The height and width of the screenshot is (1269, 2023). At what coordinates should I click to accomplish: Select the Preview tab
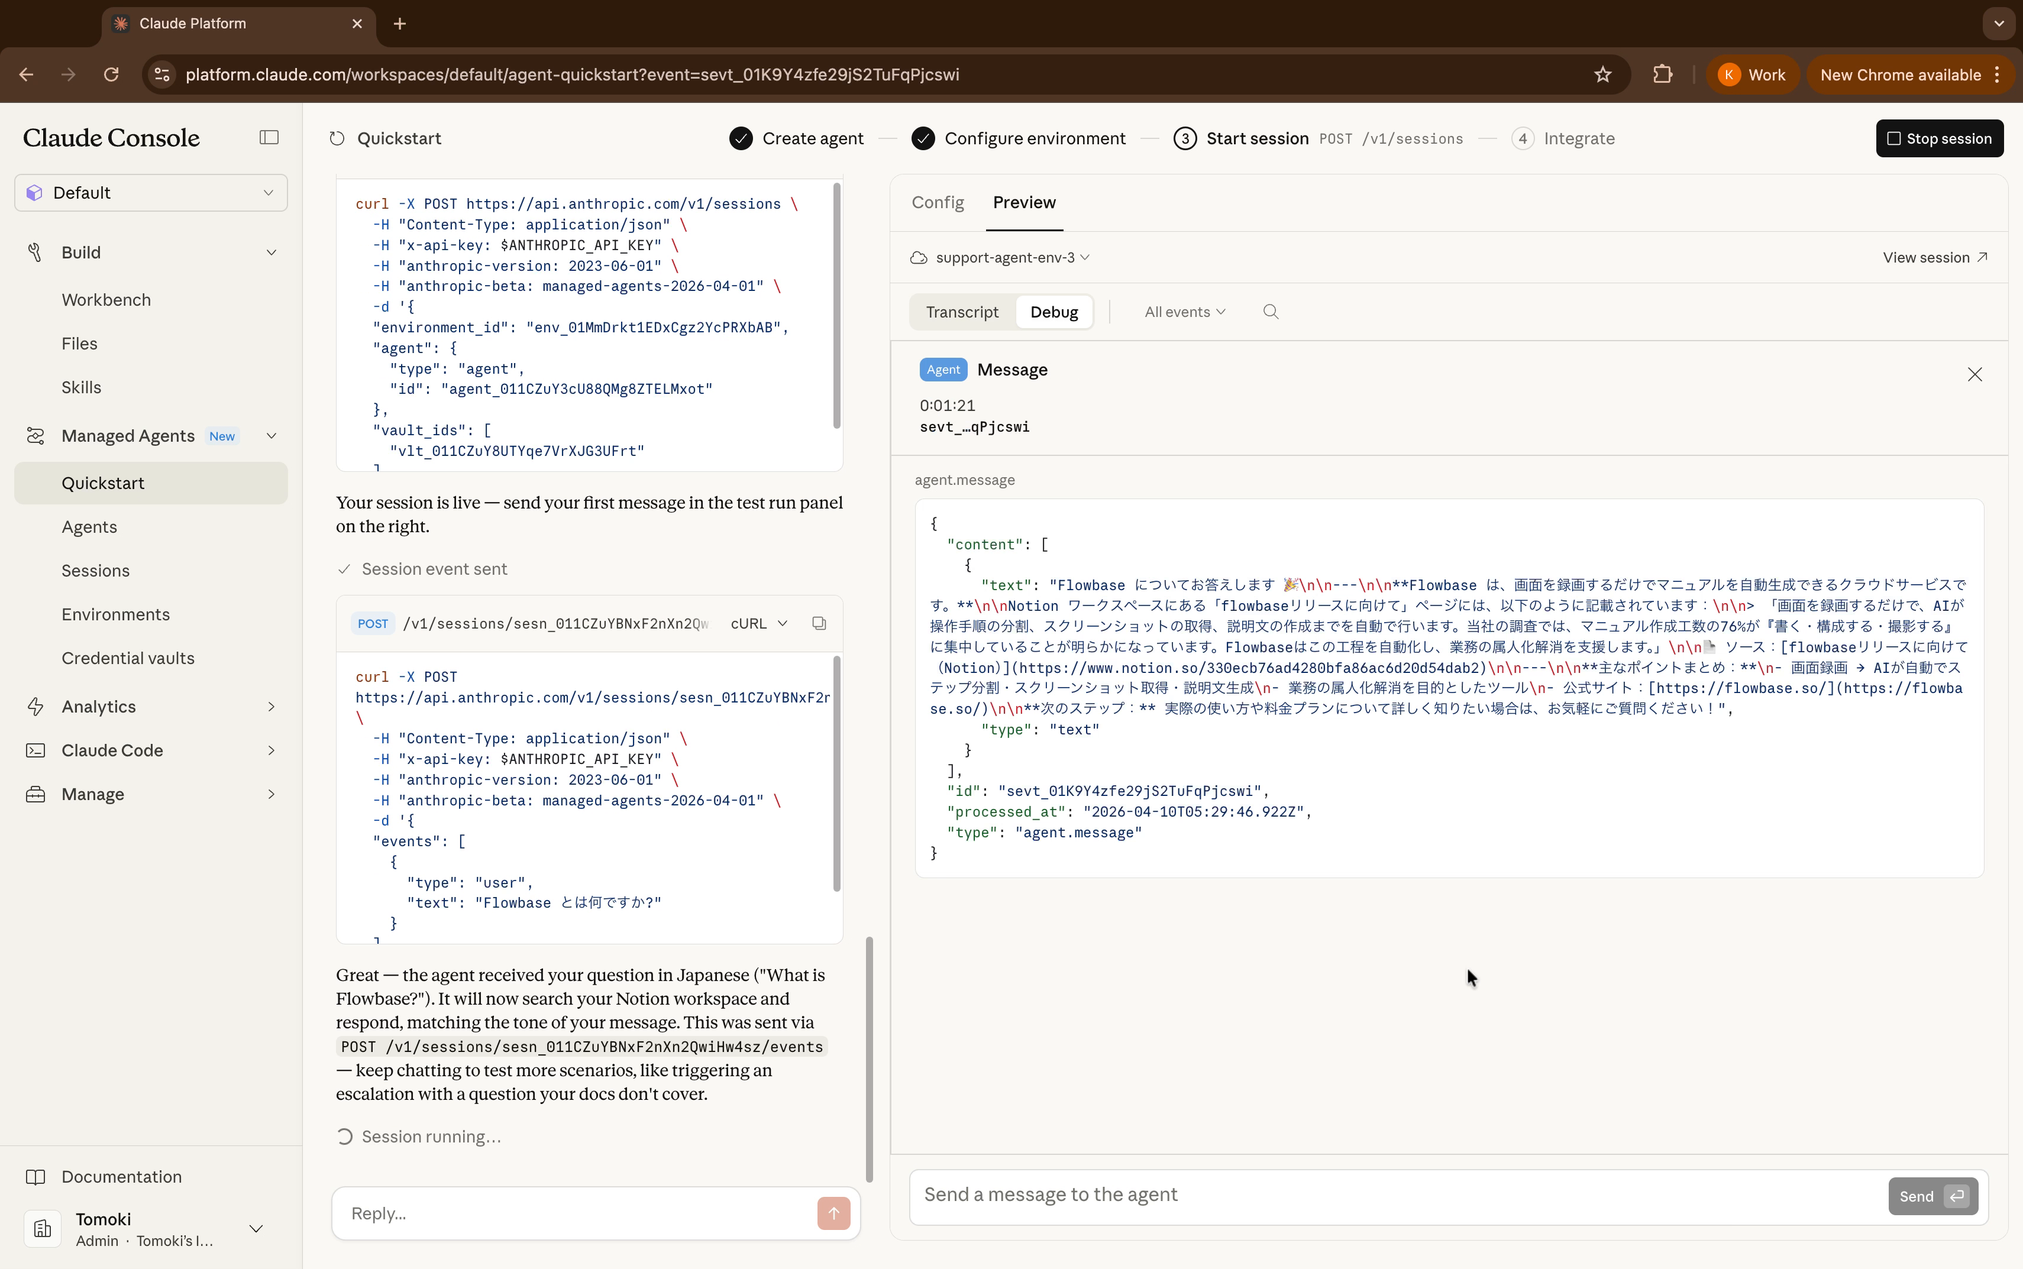1024,202
